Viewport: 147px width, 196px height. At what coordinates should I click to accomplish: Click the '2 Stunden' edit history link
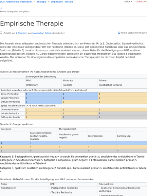pyautogui.click(x=22, y=33)
